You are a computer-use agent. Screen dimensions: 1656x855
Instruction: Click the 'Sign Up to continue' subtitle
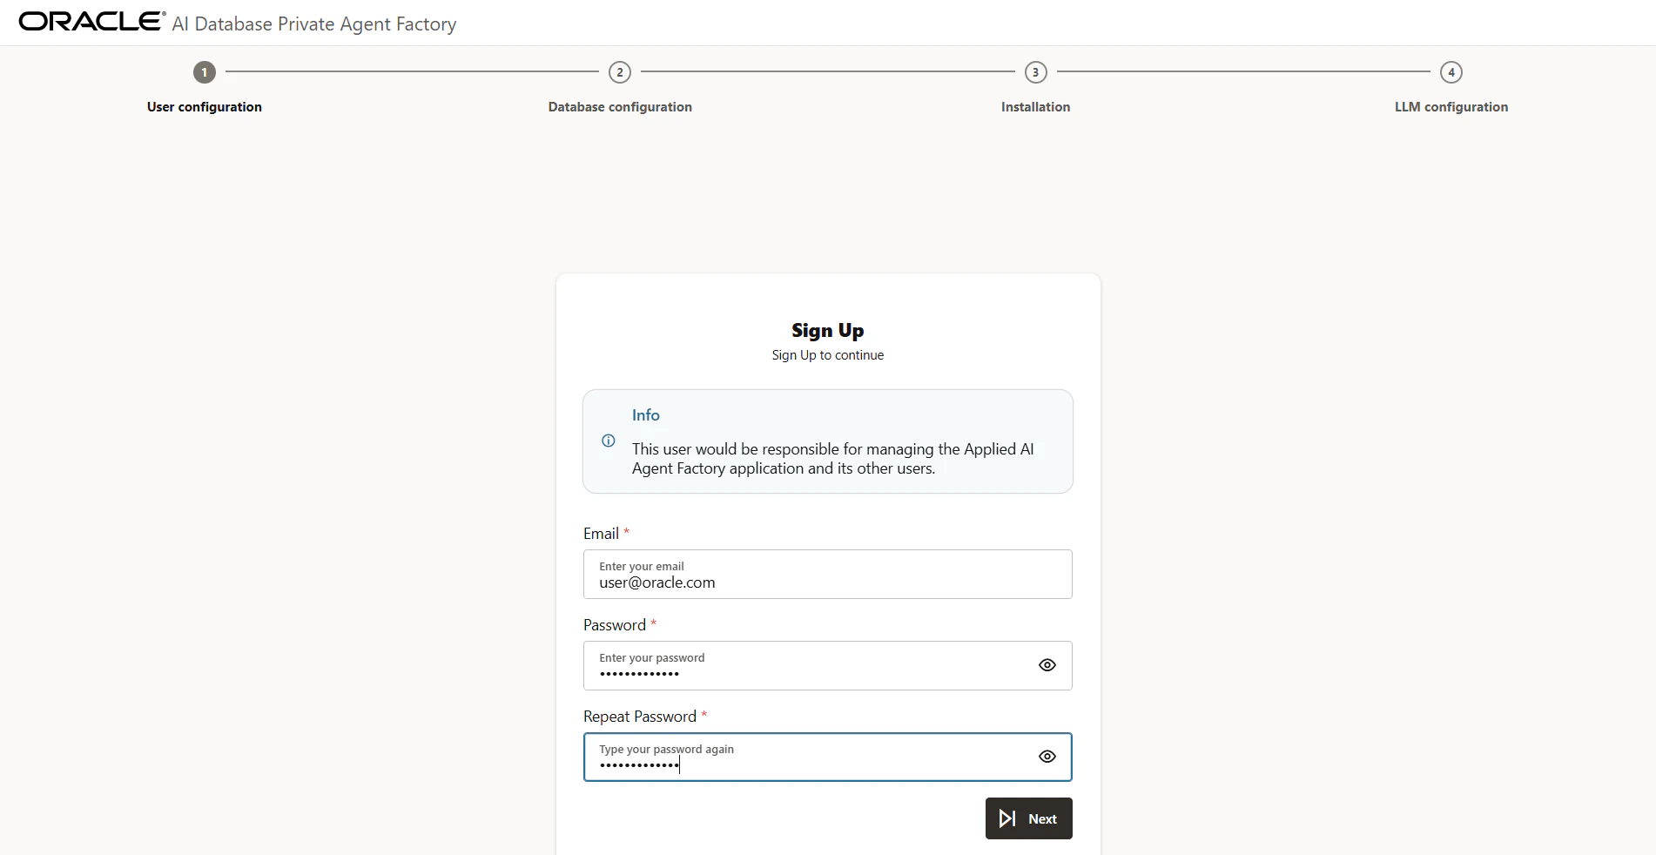828,355
